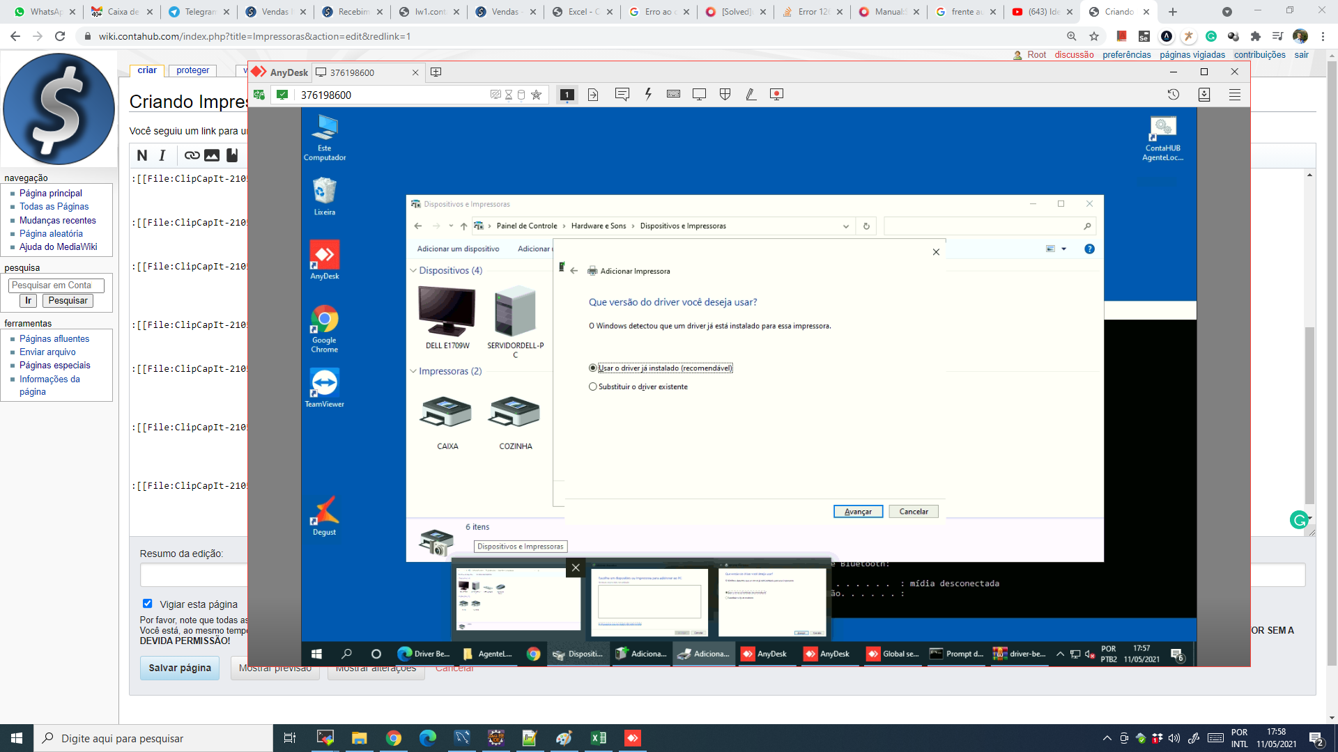Click the 'Salvar página' button
This screenshot has height=752, width=1338.
click(x=180, y=668)
